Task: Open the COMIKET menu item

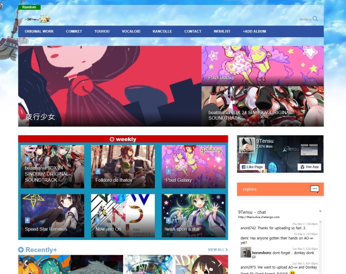Action: 74,31
